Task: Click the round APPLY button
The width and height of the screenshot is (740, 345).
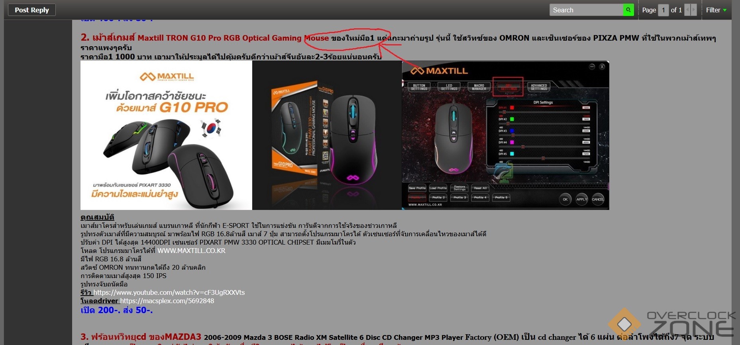Action: [x=582, y=199]
